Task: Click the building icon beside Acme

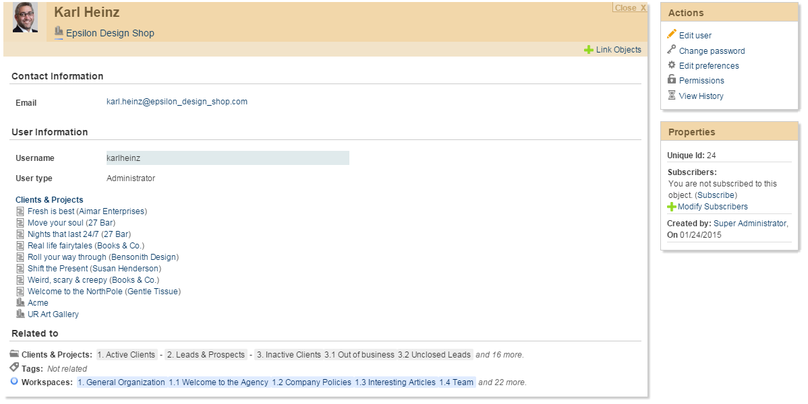Action: pos(20,303)
